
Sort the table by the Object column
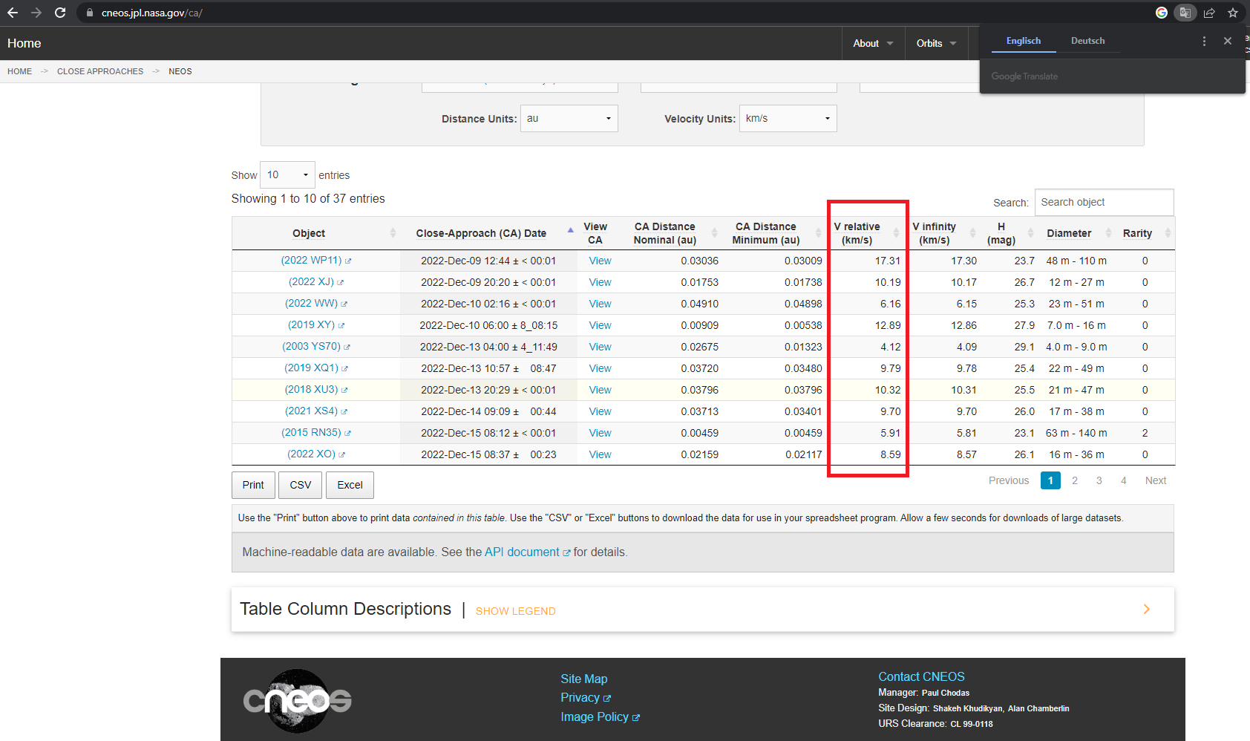315,233
